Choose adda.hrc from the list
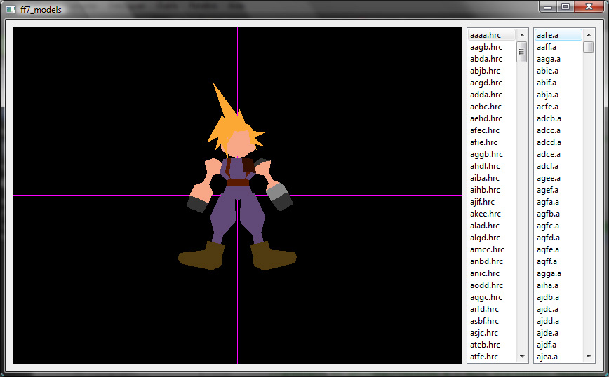 (492, 95)
